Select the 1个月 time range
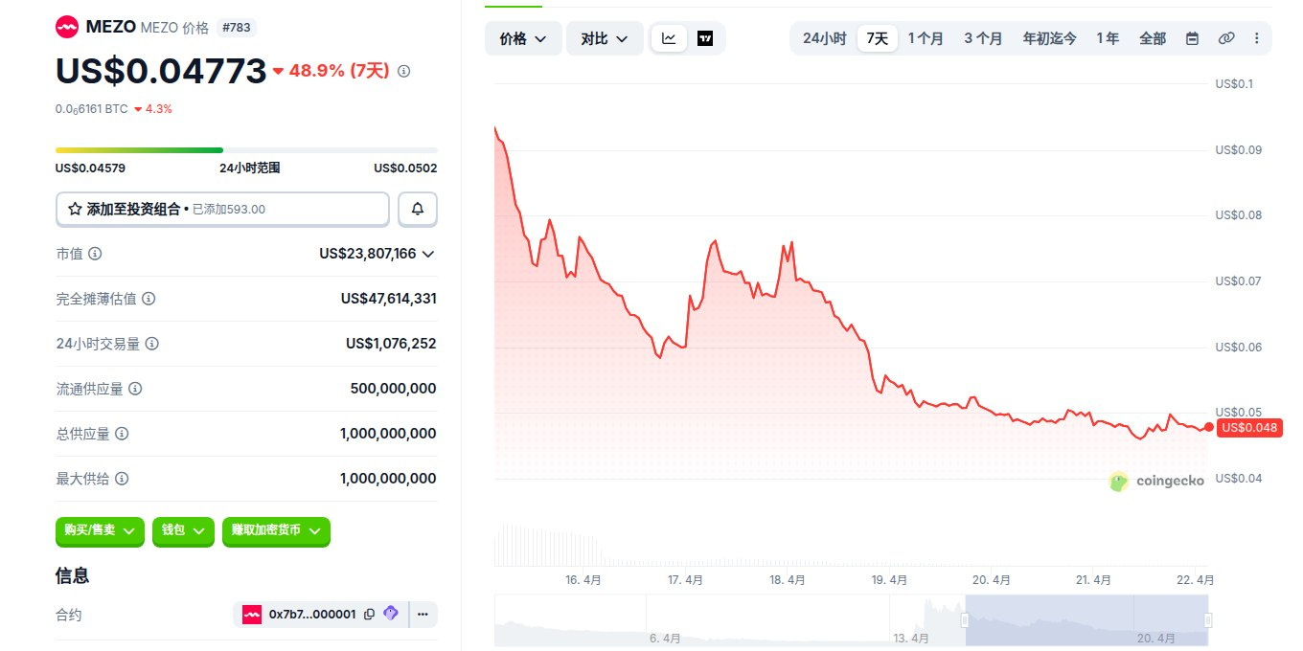Image resolution: width=1303 pixels, height=651 pixels. pos(926,38)
